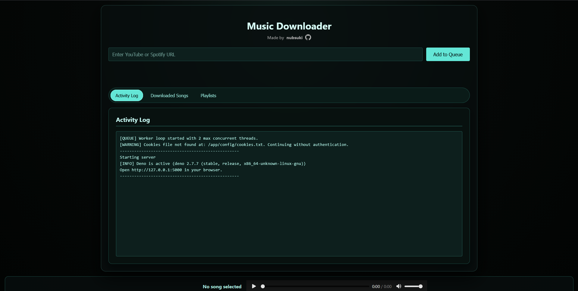
Task: Click the 0:00 / 0:00 time display
Action: pyautogui.click(x=382, y=286)
